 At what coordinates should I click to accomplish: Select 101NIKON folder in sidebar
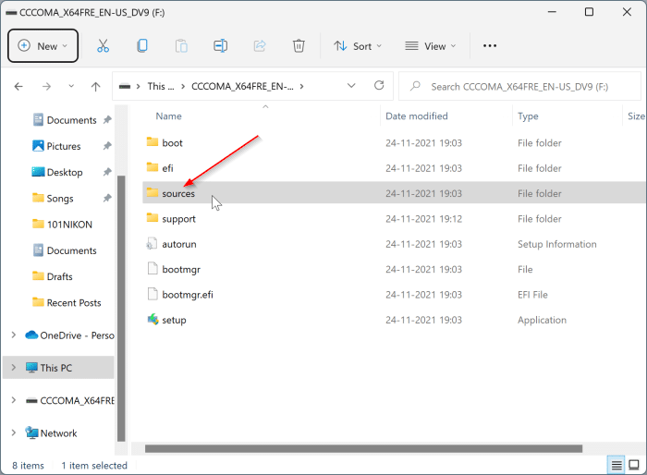click(x=69, y=225)
